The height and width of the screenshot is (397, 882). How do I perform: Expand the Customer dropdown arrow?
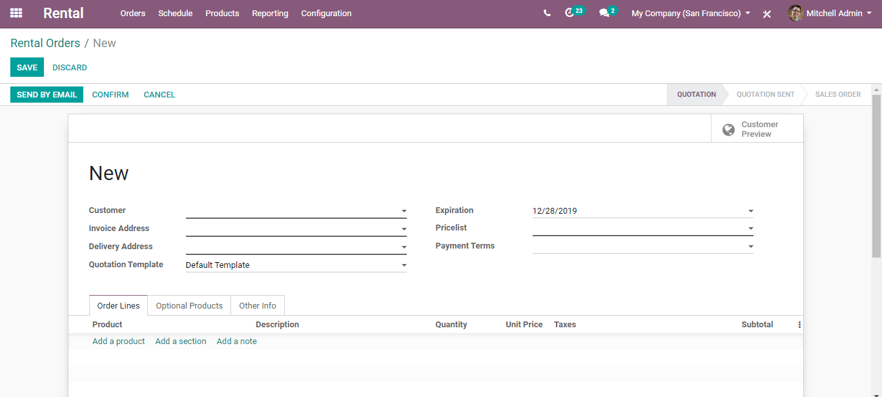tap(404, 211)
